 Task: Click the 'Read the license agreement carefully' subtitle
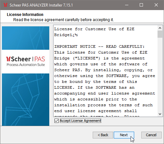(64, 20)
